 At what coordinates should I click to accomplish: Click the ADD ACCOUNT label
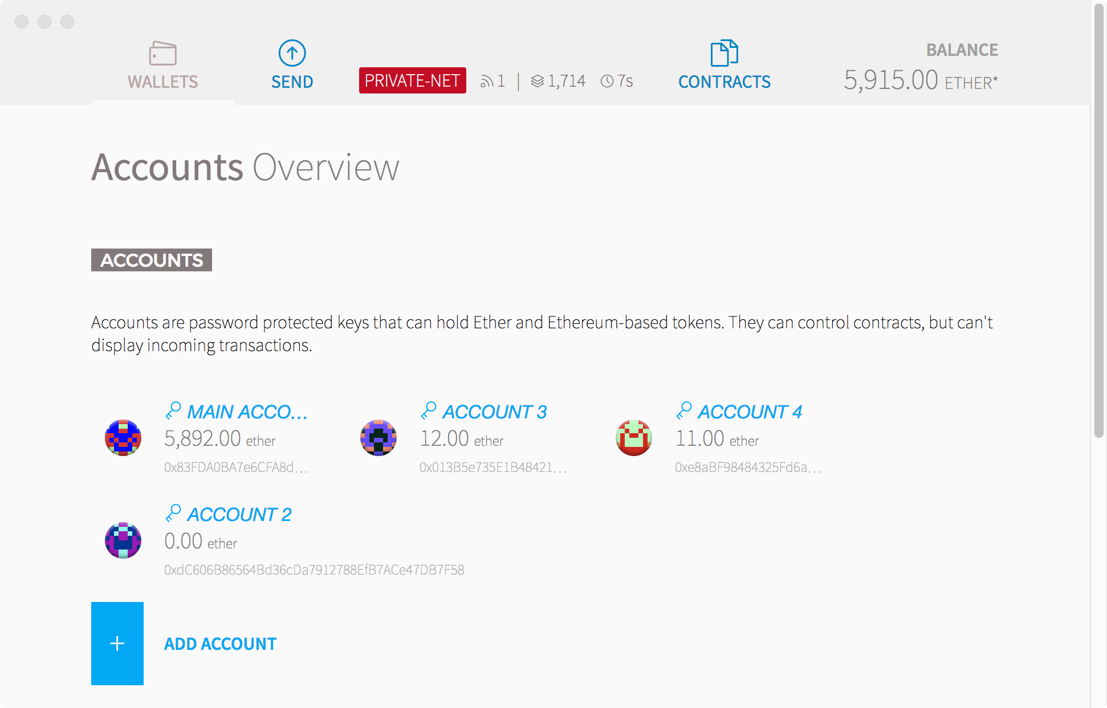220,644
